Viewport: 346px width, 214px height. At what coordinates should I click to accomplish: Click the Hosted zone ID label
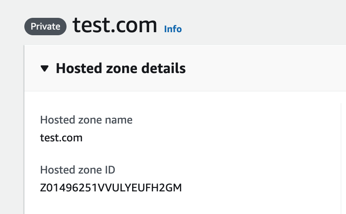(x=77, y=170)
